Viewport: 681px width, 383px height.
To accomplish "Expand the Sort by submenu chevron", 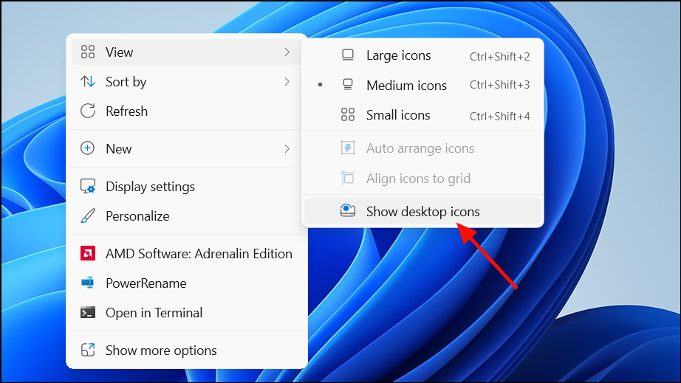I will point(287,82).
